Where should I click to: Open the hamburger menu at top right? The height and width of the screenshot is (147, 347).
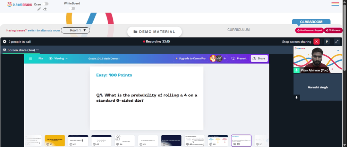(x=335, y=4)
